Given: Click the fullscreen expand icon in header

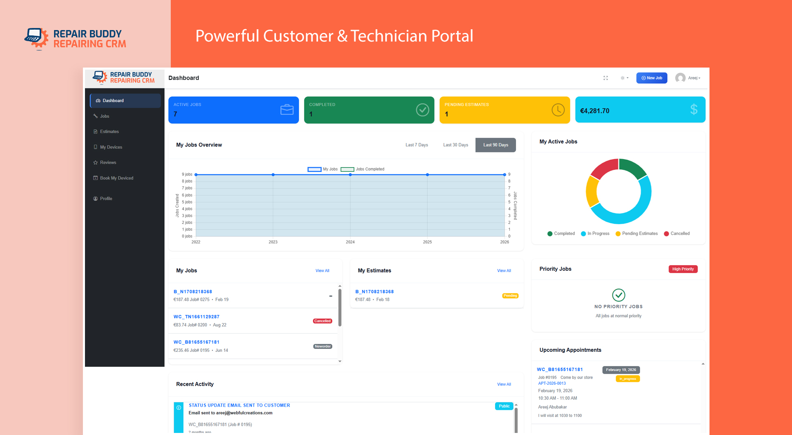Looking at the screenshot, I should [606, 78].
